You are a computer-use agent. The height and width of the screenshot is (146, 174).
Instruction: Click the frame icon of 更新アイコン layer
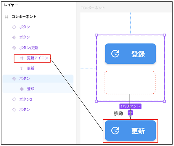(x=22, y=58)
